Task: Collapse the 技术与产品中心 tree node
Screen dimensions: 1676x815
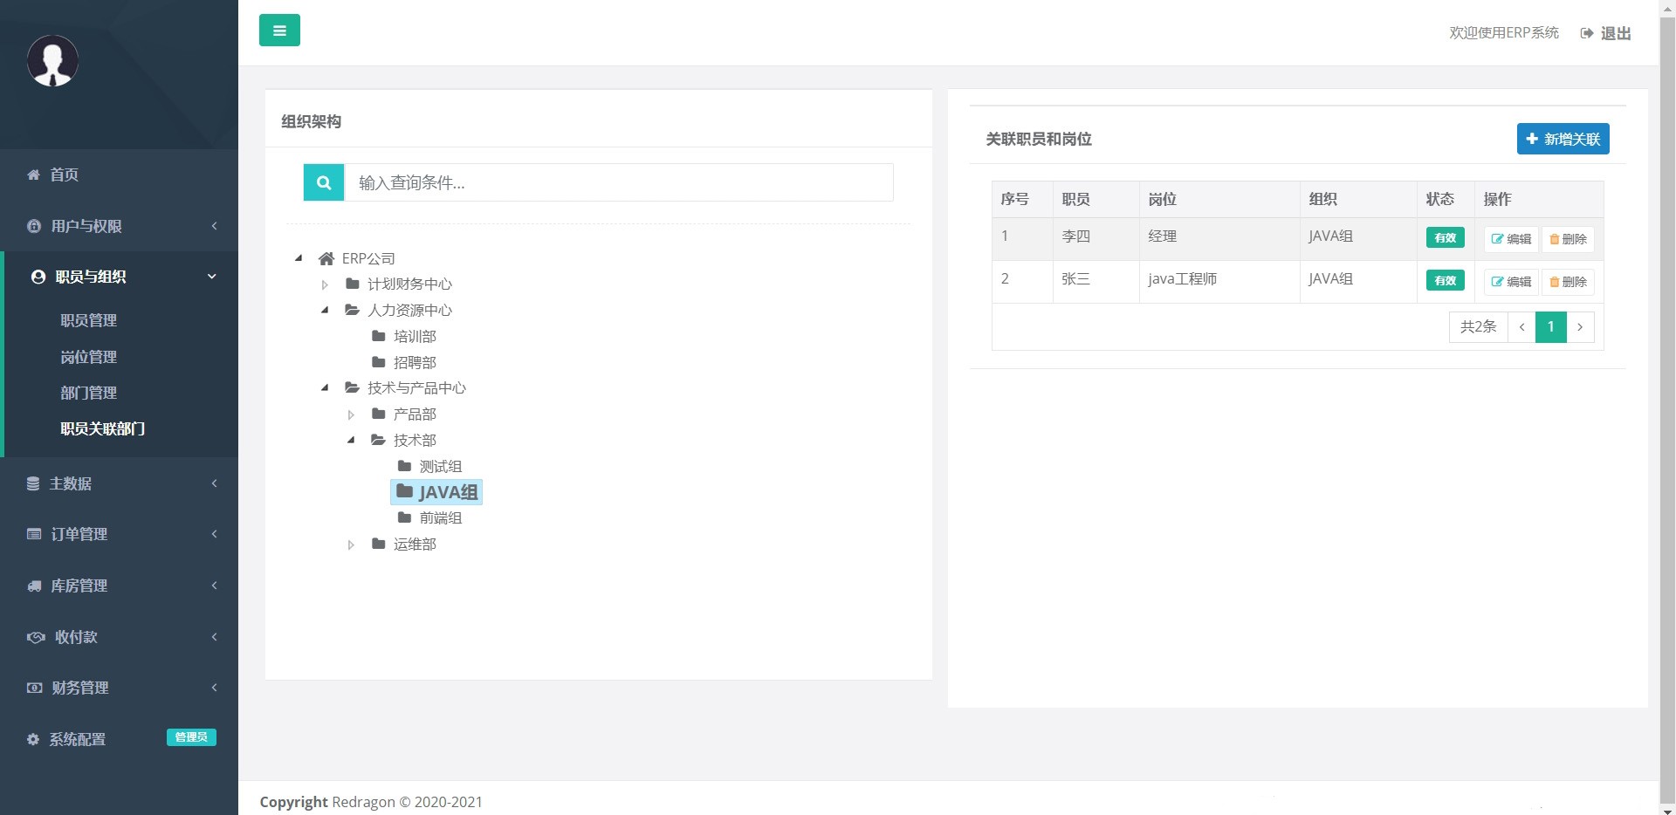Action: 325,388
